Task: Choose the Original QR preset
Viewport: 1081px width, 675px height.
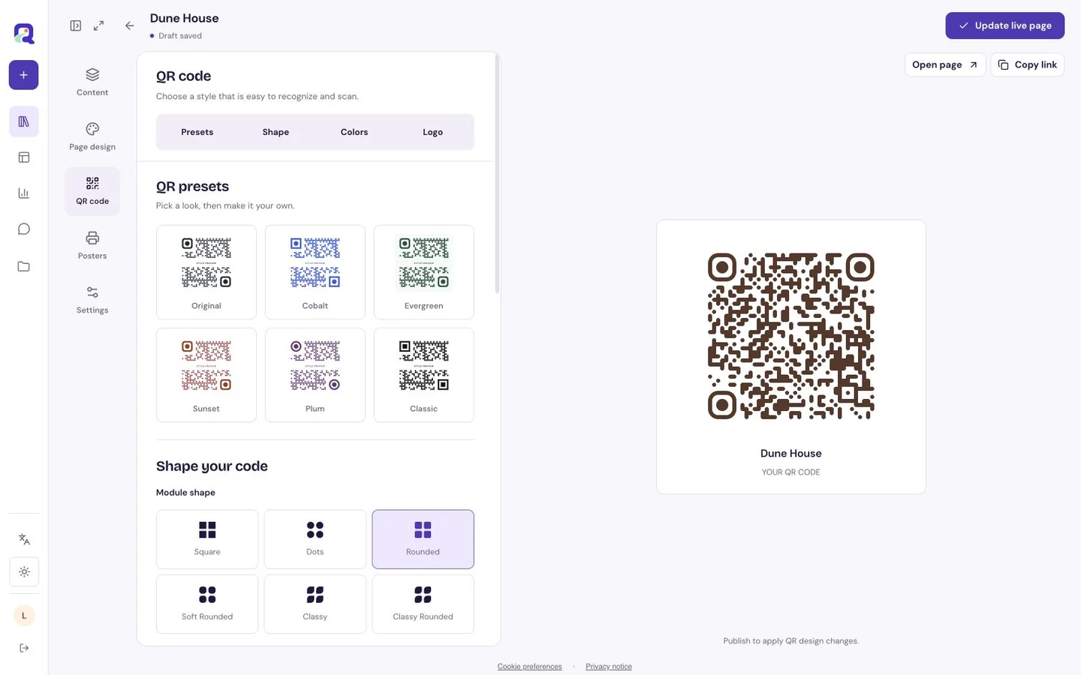Action: point(206,272)
